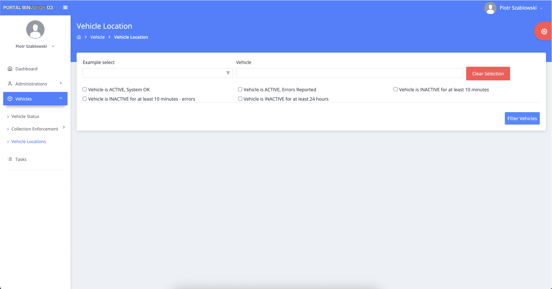Collapse the Vehicles menu chevron
The width and height of the screenshot is (552, 289).
tap(61, 98)
